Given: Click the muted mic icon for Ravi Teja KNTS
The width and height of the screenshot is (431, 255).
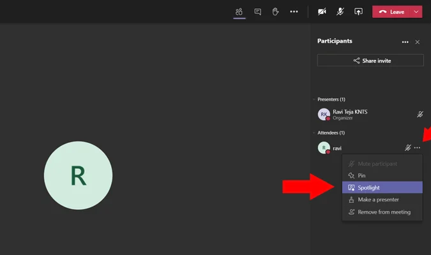Looking at the screenshot, I should point(420,114).
